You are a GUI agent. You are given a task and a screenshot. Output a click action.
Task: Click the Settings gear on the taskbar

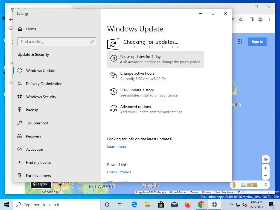coord(214,205)
